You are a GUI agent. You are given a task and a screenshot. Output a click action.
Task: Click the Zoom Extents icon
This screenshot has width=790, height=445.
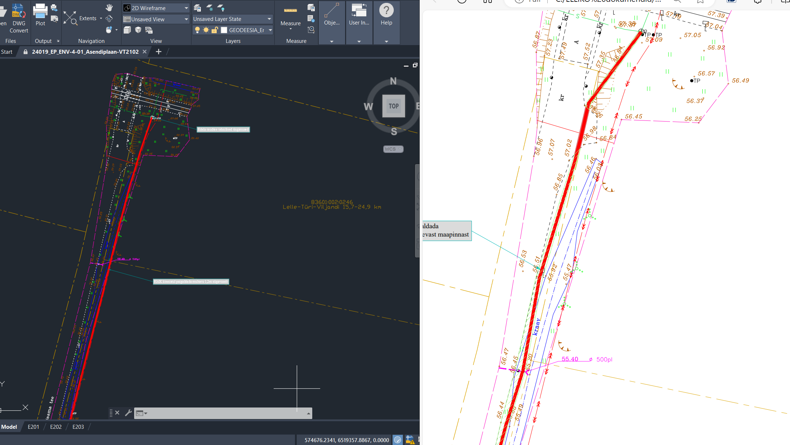70,18
